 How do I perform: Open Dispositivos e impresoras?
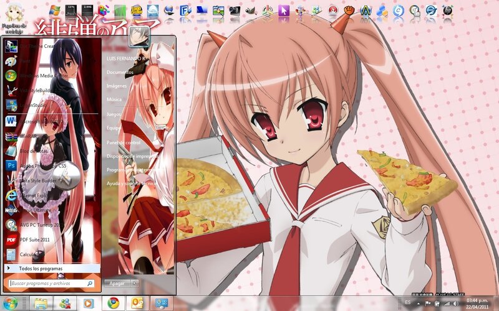(x=132, y=157)
